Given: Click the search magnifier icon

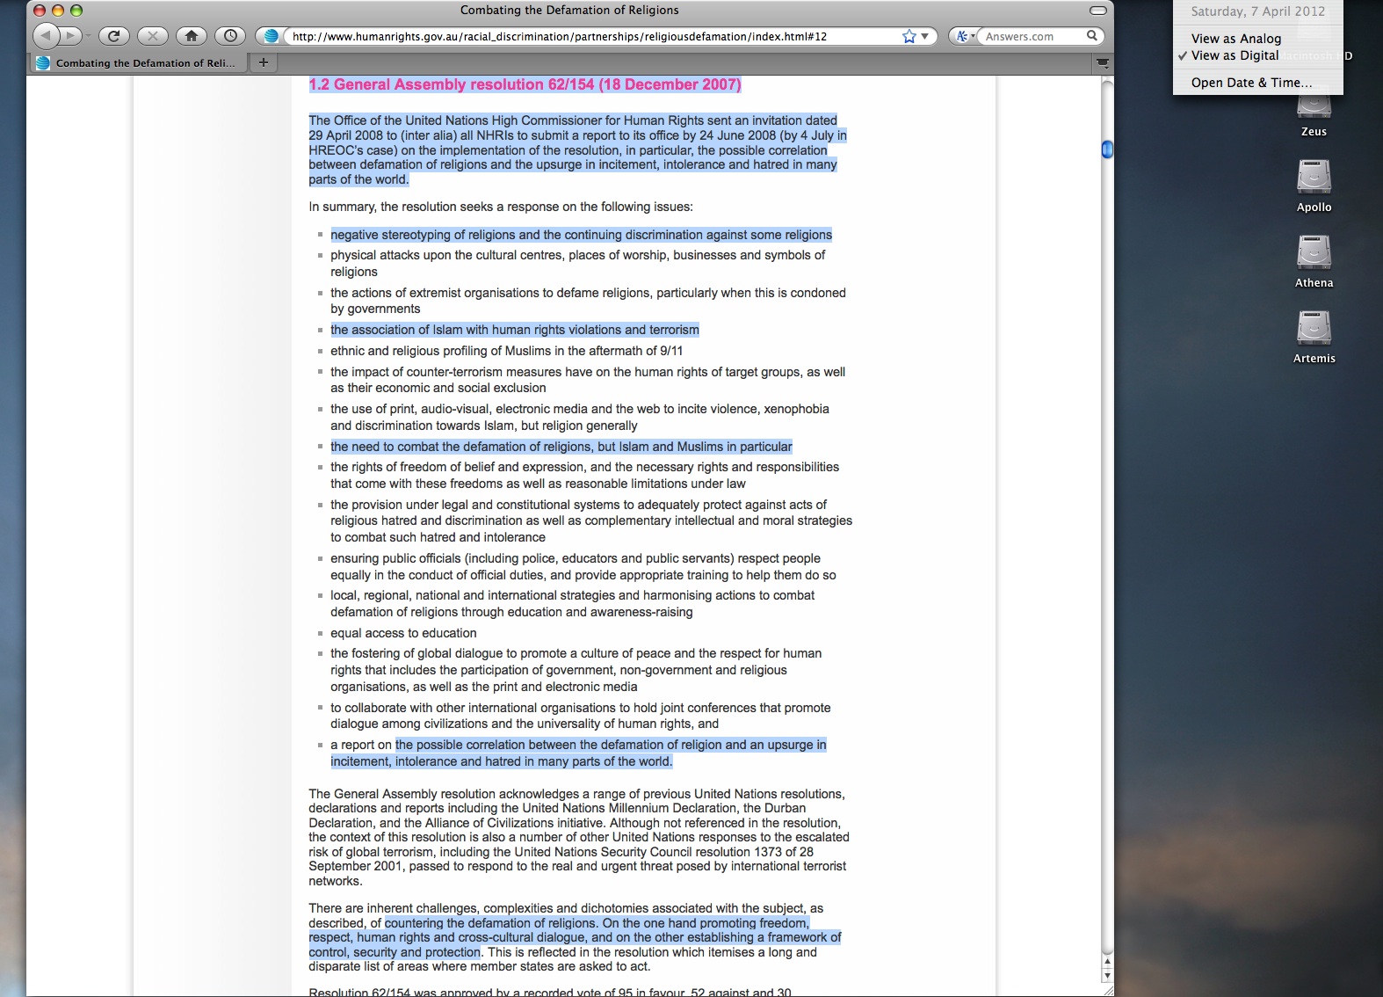Looking at the screenshot, I should pyautogui.click(x=1092, y=36).
